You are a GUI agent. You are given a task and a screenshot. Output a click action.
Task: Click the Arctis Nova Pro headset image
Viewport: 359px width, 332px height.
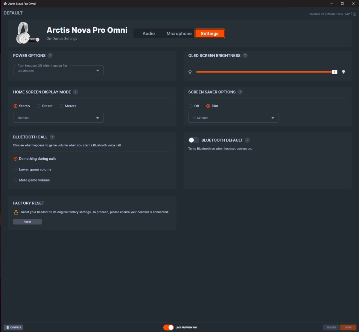tap(27, 33)
